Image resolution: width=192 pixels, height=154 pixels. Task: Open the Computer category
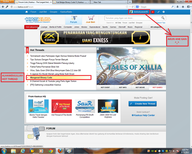tap(68, 27)
